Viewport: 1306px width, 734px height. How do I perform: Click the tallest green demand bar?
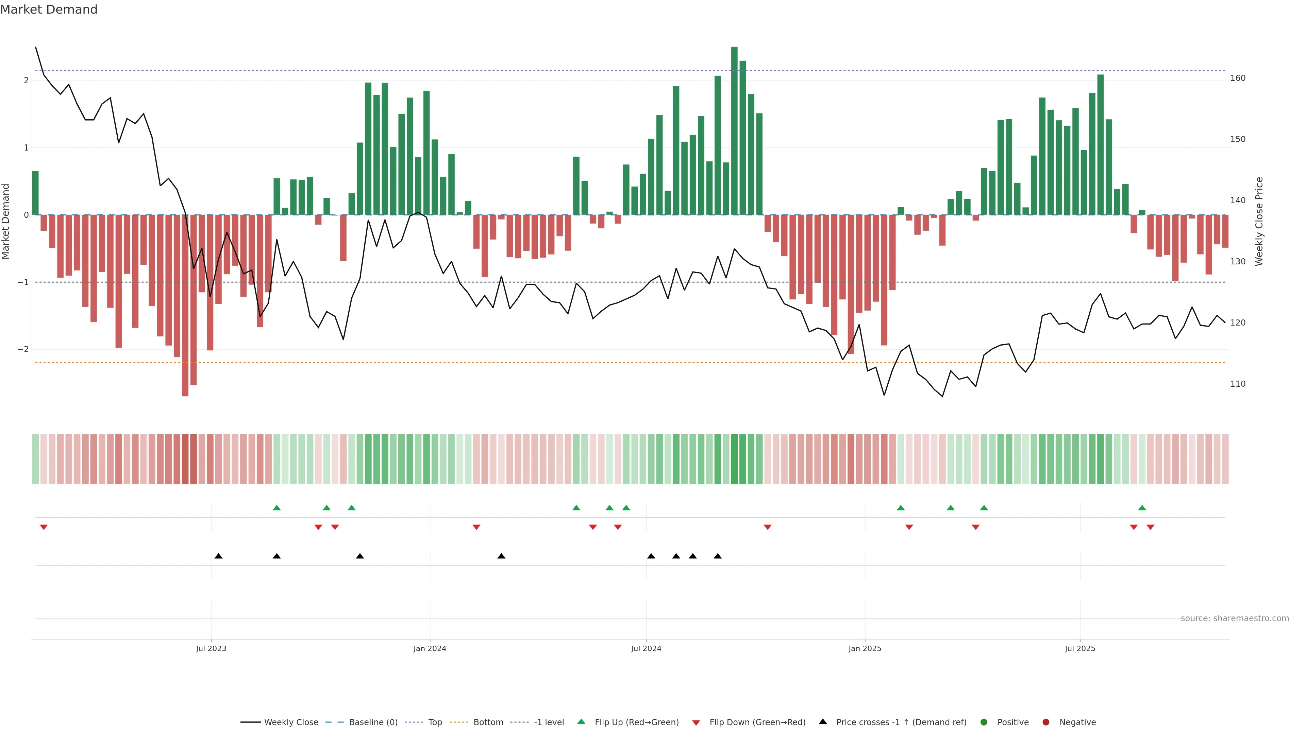734,131
